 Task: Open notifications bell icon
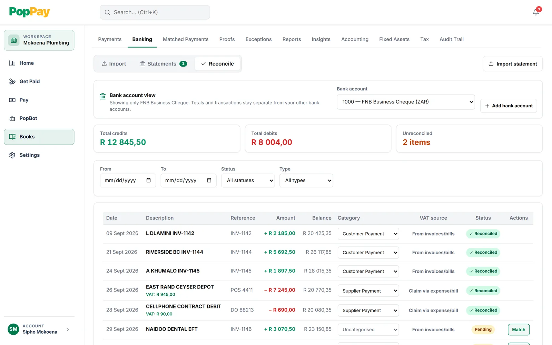(536, 12)
